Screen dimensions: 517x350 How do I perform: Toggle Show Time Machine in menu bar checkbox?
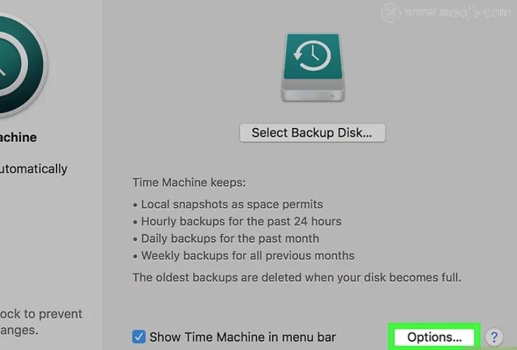click(x=139, y=337)
